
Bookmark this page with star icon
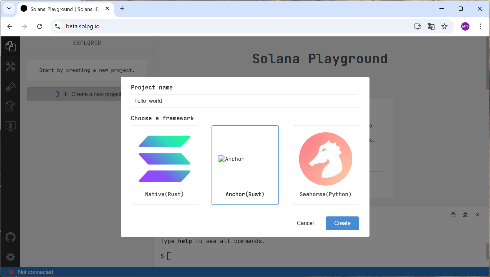(444, 26)
